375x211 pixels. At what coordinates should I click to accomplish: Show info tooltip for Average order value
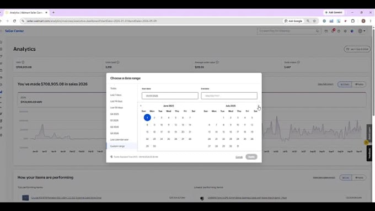217,62
